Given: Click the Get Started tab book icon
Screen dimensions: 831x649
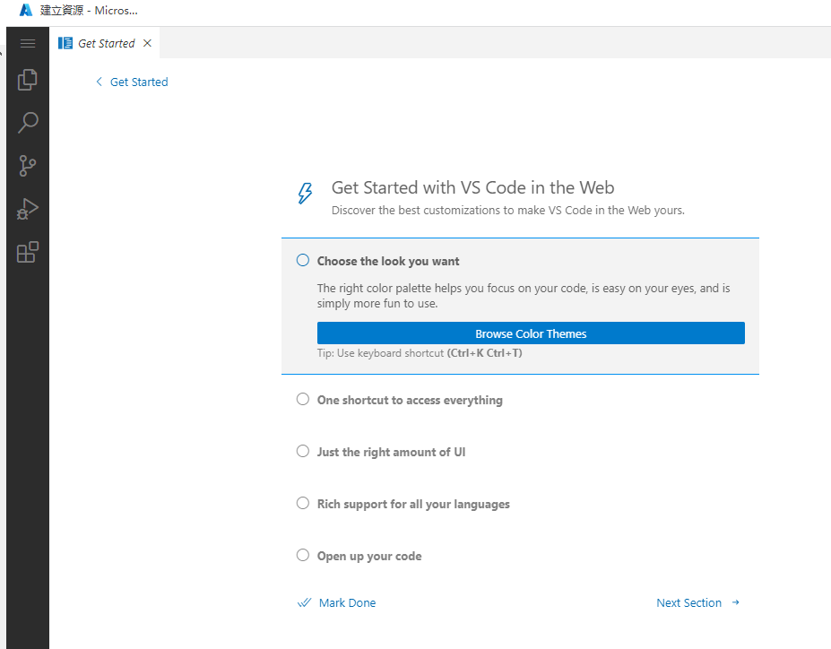Looking at the screenshot, I should point(65,43).
